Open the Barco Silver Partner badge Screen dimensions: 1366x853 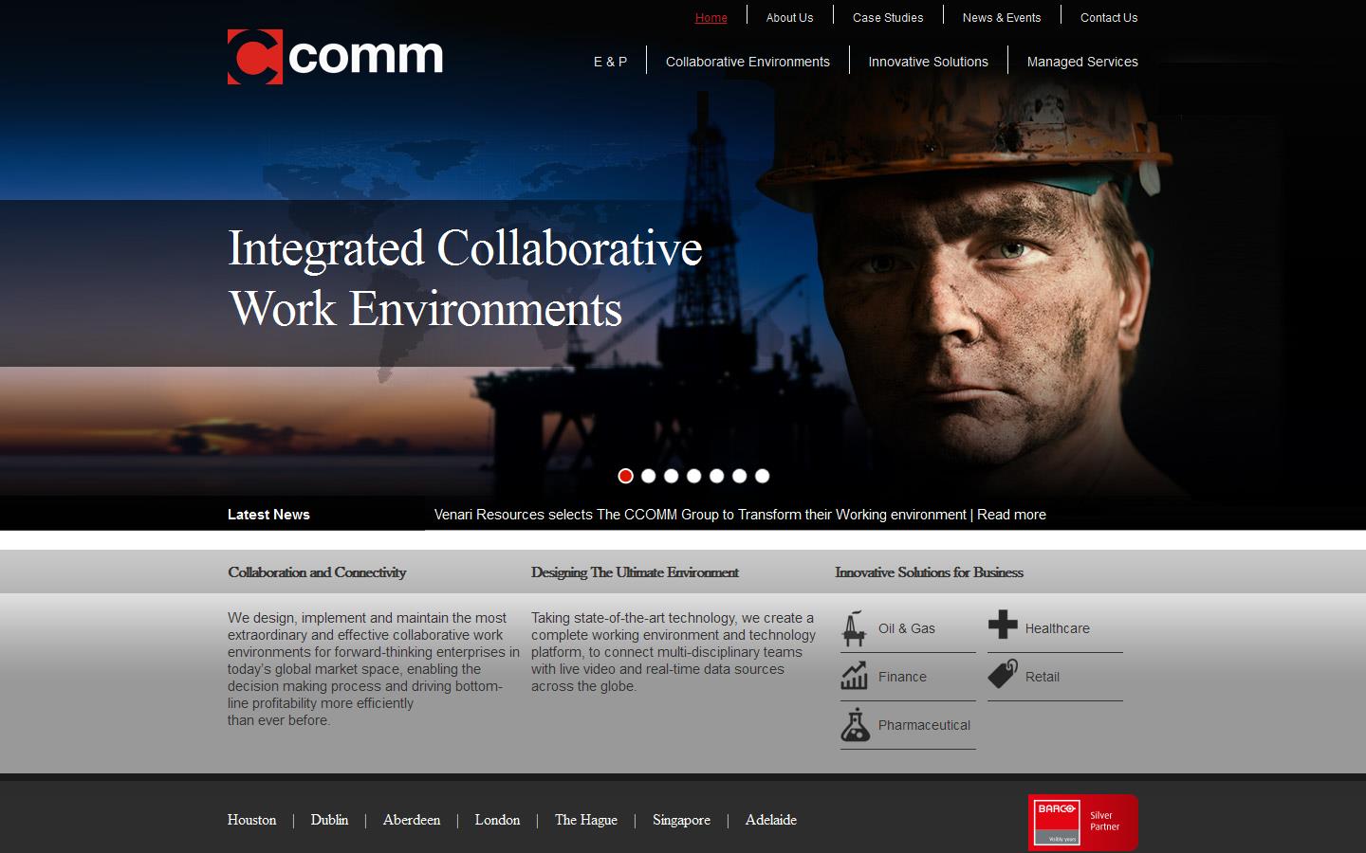click(1082, 821)
